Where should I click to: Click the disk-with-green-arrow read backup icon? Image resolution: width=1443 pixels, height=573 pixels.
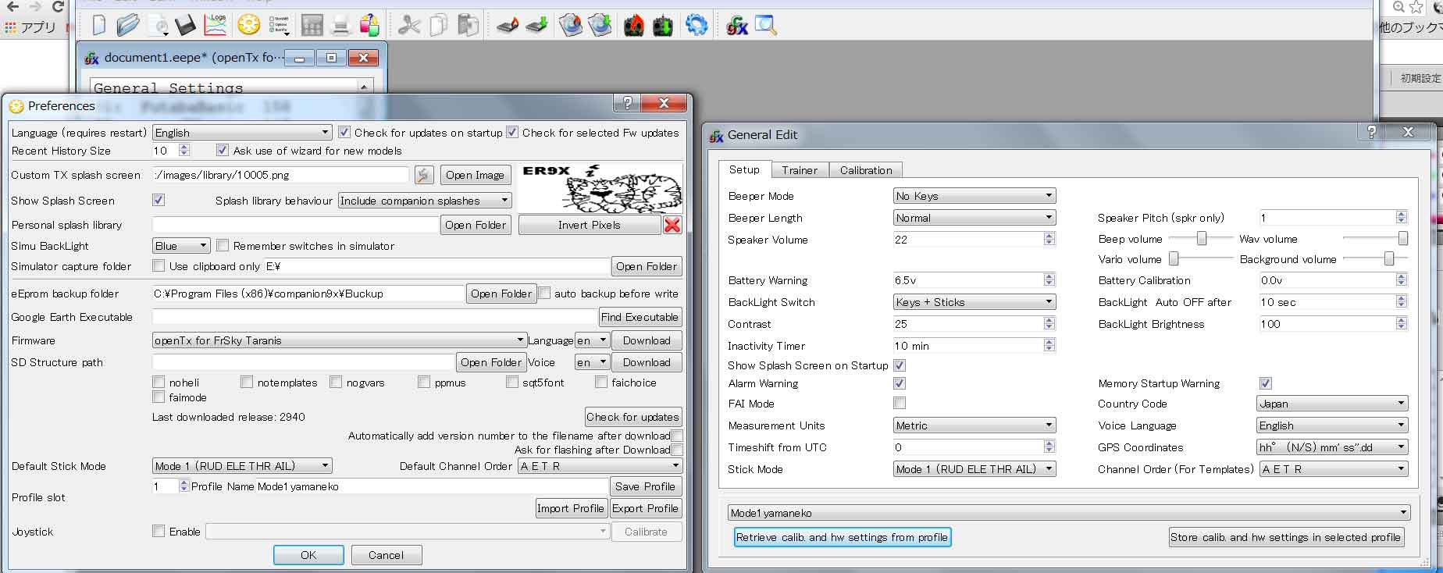pyautogui.click(x=600, y=26)
